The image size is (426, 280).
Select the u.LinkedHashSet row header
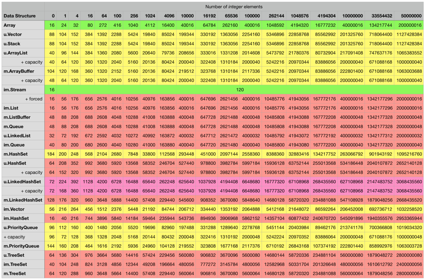tap(19, 182)
